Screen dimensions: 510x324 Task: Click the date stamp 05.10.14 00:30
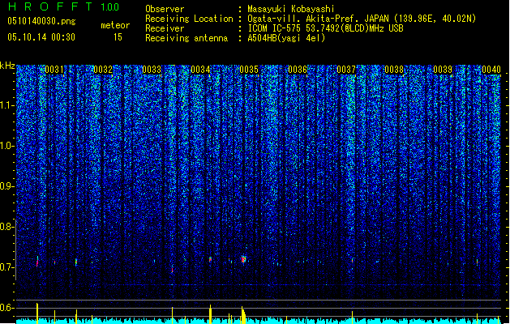coord(41,37)
